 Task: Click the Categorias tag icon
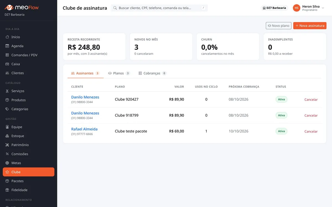7,109
